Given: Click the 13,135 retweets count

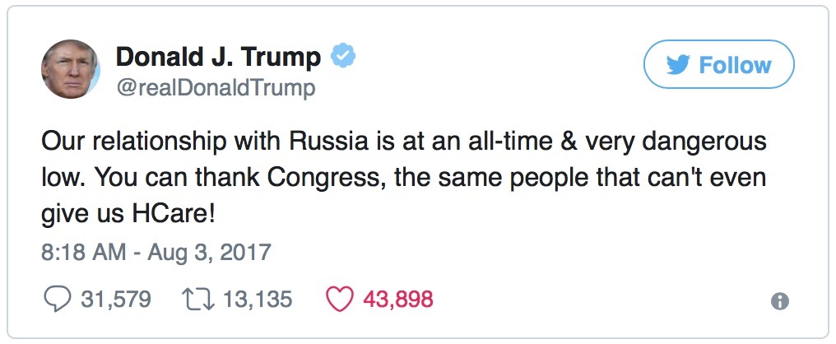Looking at the screenshot, I should click(x=257, y=298).
